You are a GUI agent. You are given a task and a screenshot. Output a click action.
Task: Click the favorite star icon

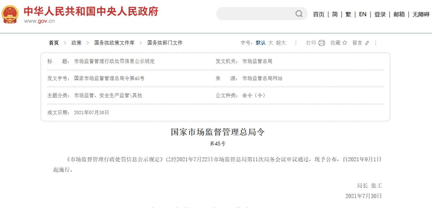click(345, 43)
